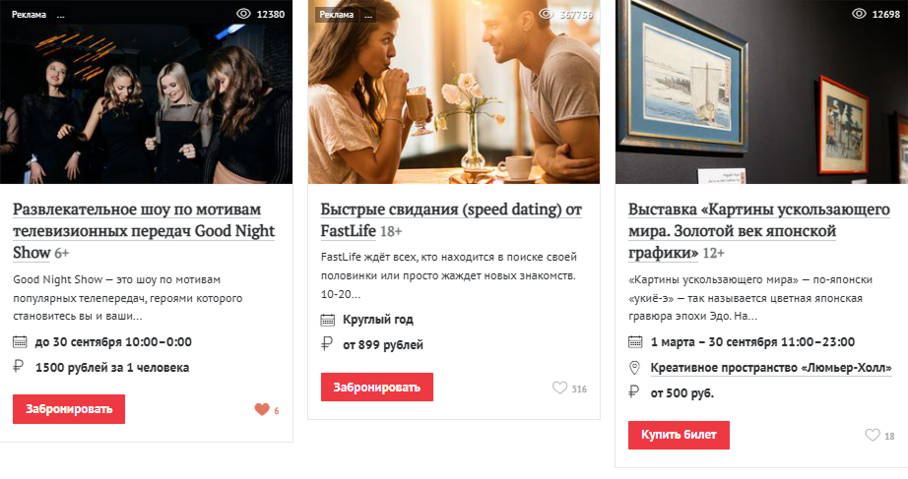This screenshot has width=908, height=479.
Task: Click the calendar icon beside 'до 30 сентября'
Action: pos(20,342)
